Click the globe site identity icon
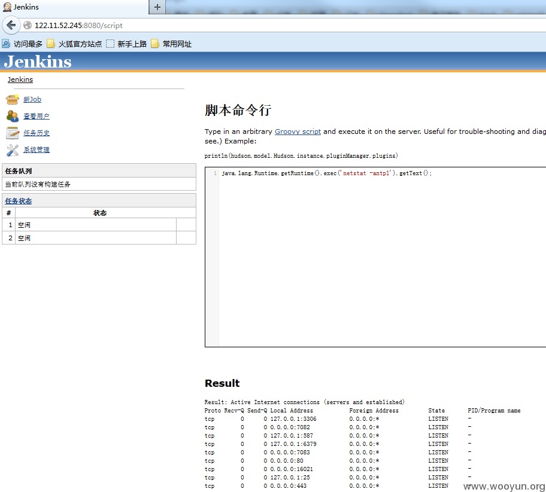 (28, 25)
